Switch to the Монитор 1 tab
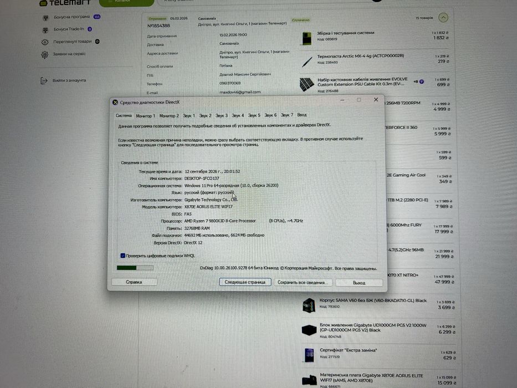The width and height of the screenshot is (517, 388). coord(145,116)
